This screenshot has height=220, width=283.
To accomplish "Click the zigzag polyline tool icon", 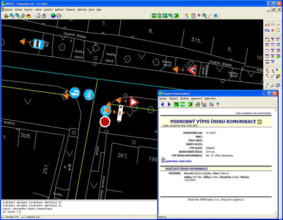I will click(273, 77).
